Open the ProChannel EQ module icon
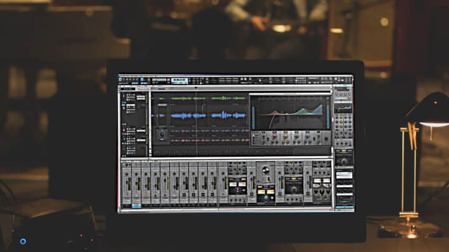Viewport: 449px width, 252px height. point(341,110)
